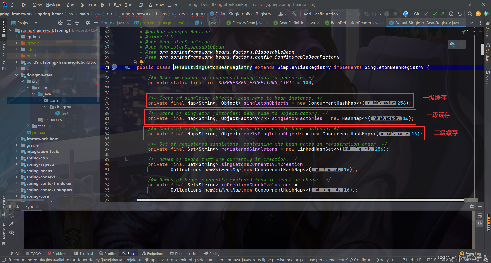Screen dimensions: 491x263
Task: Open the Code With Me user icon
Action: point(282,14)
